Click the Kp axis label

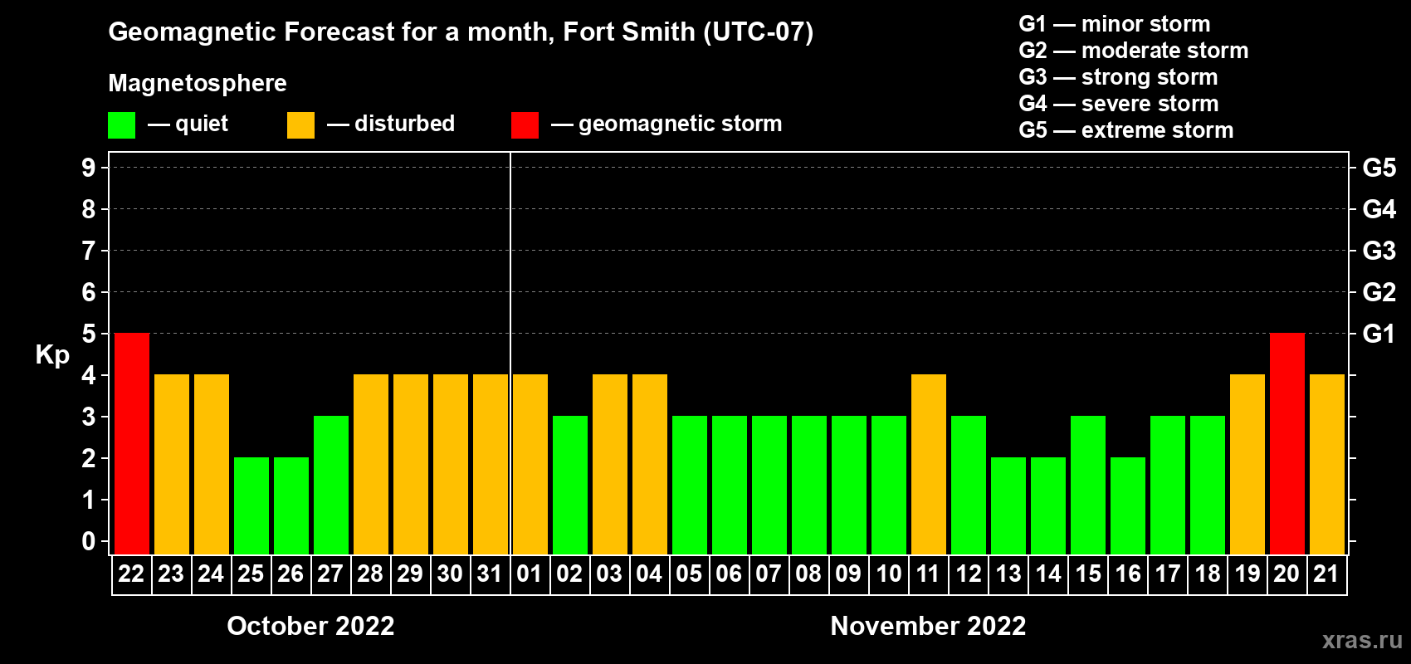(x=52, y=354)
